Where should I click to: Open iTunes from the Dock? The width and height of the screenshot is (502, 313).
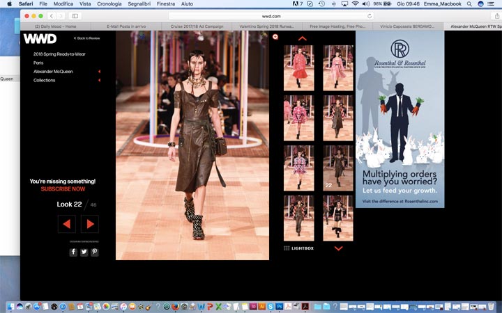[123, 307]
